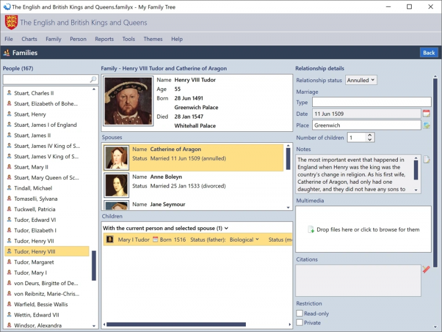The height and width of the screenshot is (332, 442).
Task: Select Anne Boleyn in the spouses list
Action: click(193, 185)
